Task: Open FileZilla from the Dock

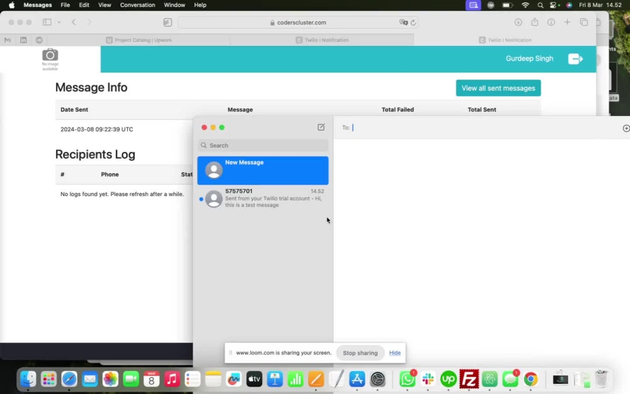Action: click(x=469, y=379)
